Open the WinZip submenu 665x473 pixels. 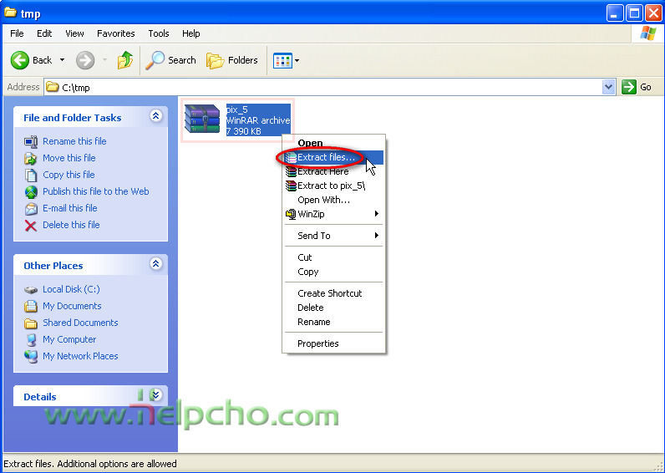(x=333, y=214)
